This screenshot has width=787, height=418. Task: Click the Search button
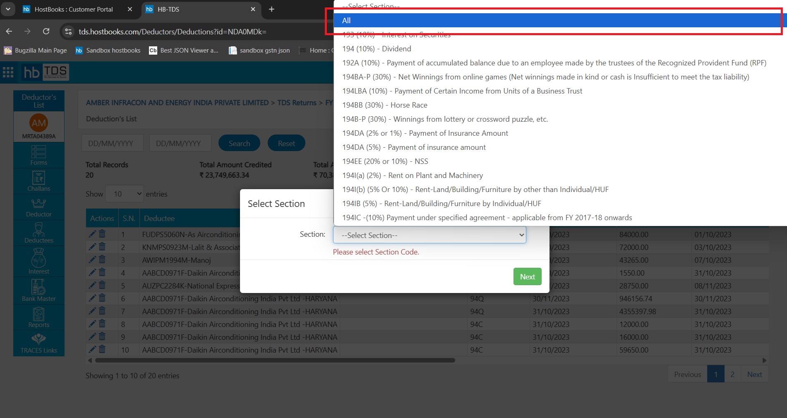coord(239,143)
